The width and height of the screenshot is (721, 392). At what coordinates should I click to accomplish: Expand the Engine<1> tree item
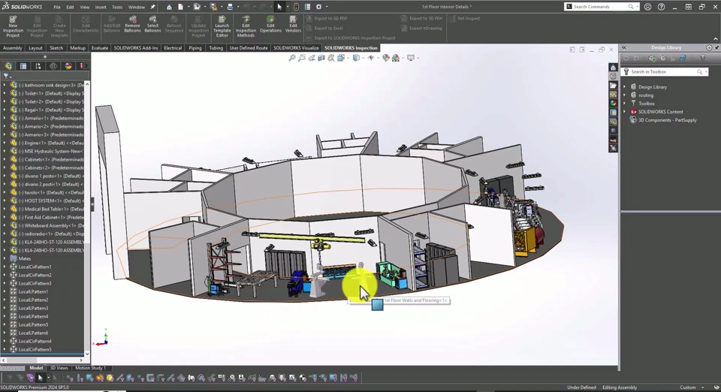5,143
